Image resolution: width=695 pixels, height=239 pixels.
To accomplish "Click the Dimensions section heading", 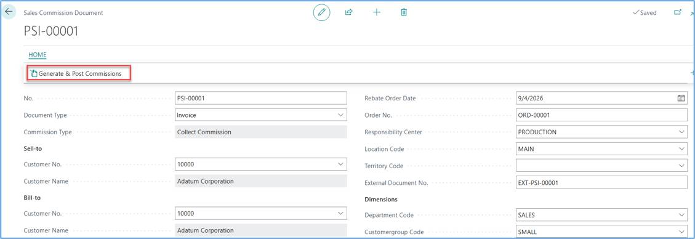I will [381, 199].
